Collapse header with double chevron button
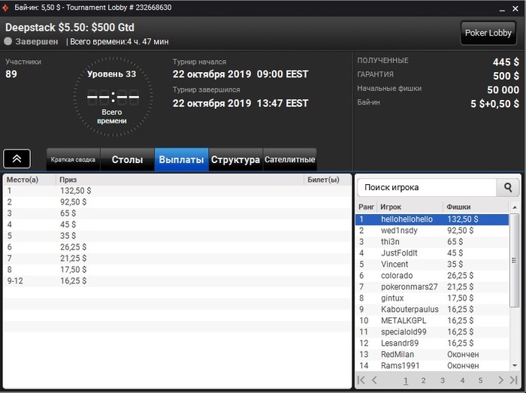526x393 pixels. coord(17,159)
